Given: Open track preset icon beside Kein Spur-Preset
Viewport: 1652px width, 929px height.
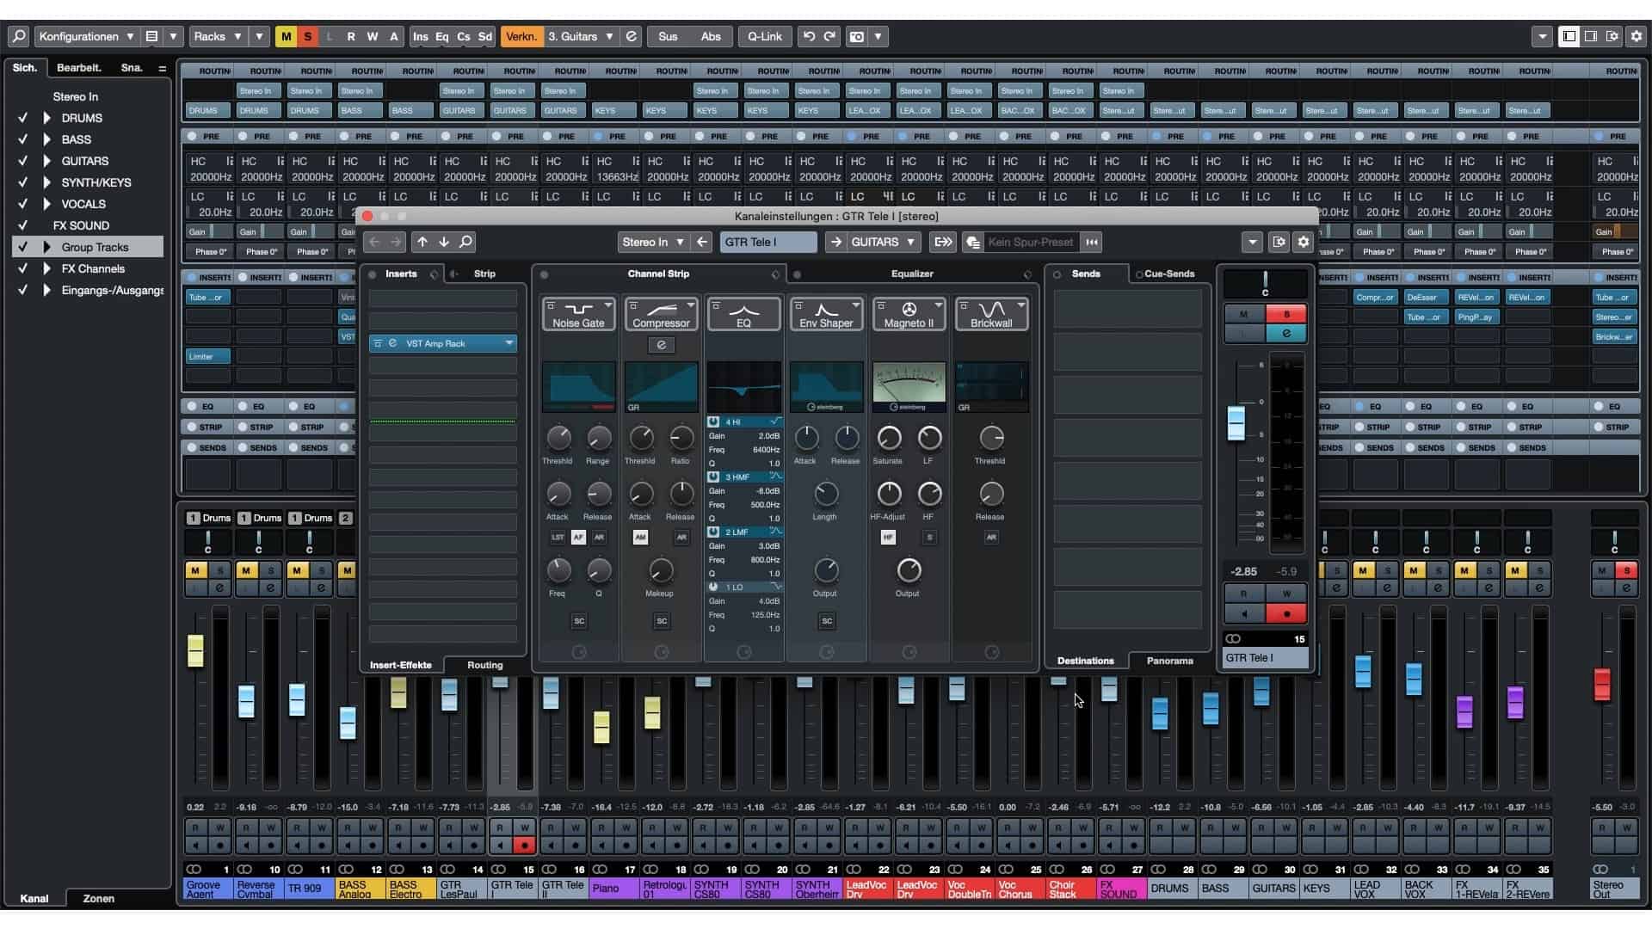Looking at the screenshot, I should point(973,242).
